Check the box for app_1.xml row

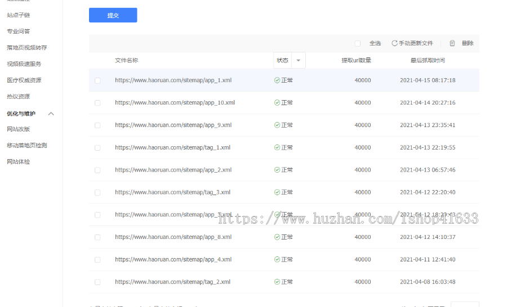97,80
